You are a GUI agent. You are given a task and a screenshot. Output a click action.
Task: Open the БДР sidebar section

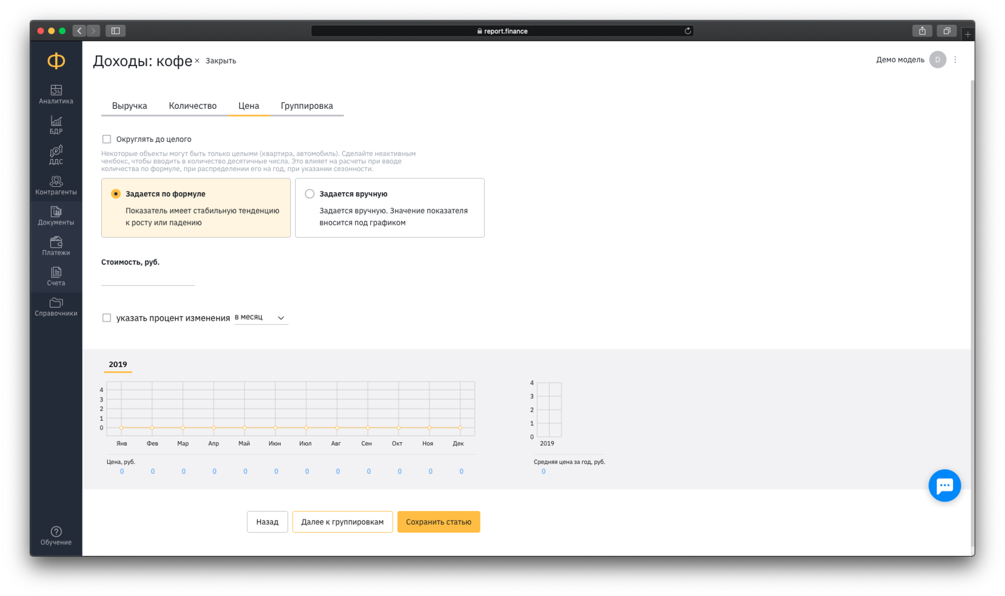56,125
